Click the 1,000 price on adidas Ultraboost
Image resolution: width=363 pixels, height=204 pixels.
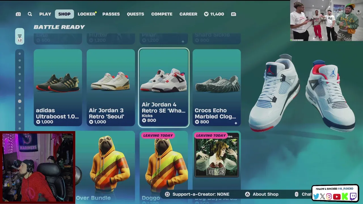pos(45,122)
